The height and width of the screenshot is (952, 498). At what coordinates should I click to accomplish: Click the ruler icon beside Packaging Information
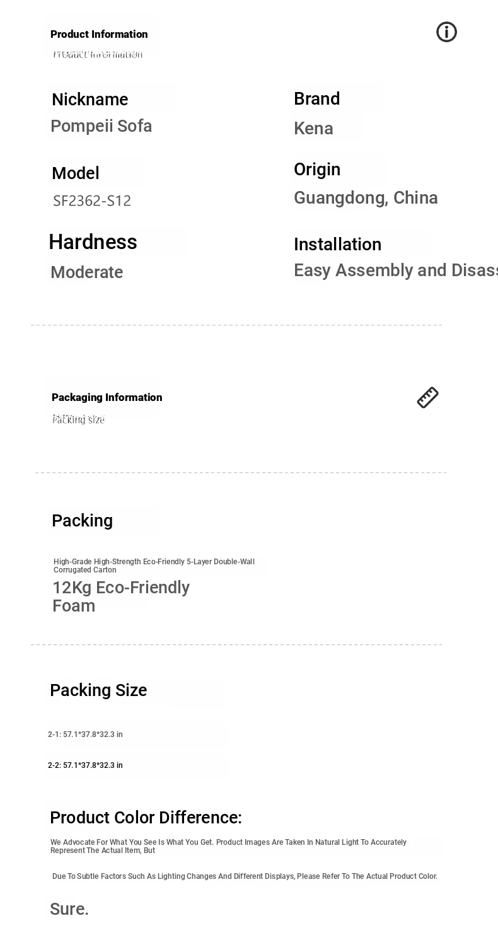(x=428, y=398)
